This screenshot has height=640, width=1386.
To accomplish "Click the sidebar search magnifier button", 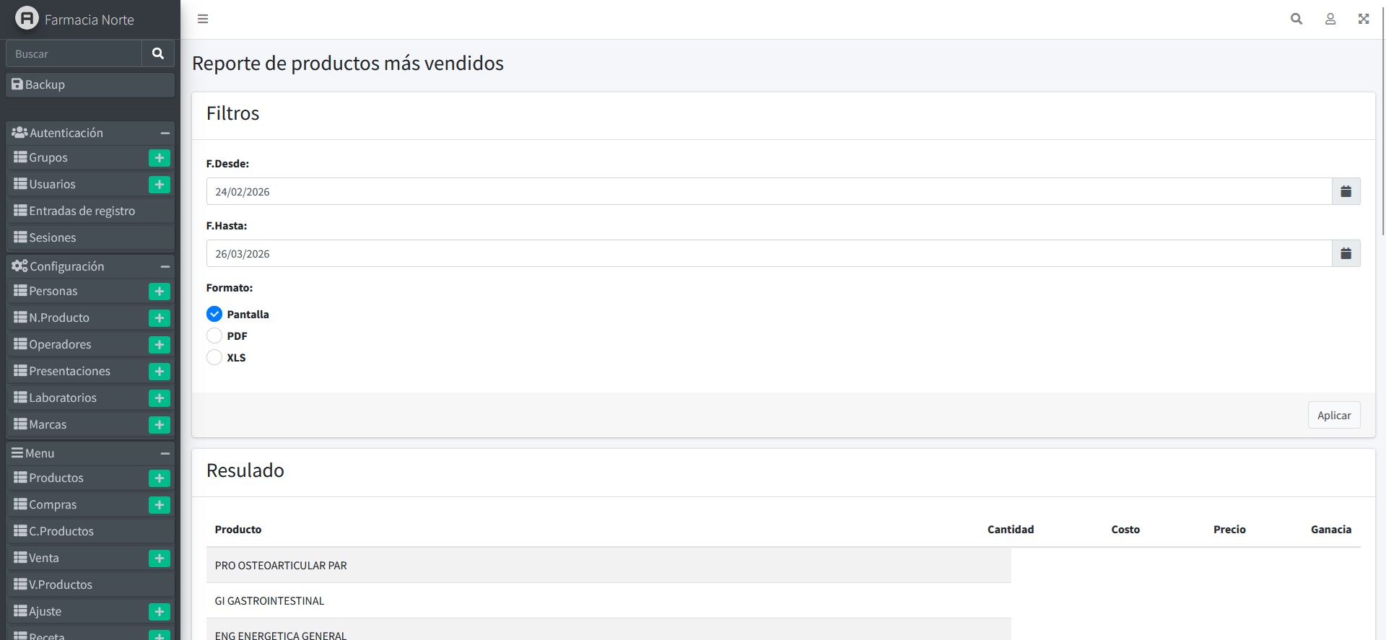I will click(x=158, y=53).
